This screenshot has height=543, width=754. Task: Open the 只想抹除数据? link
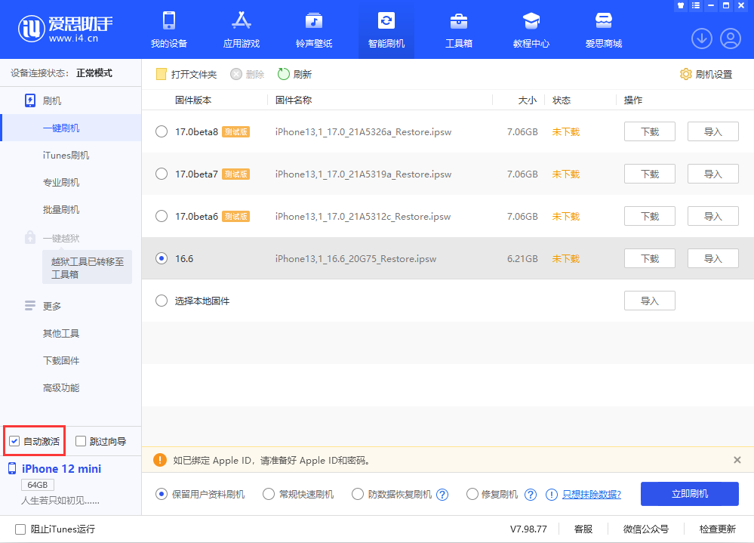pyautogui.click(x=590, y=494)
